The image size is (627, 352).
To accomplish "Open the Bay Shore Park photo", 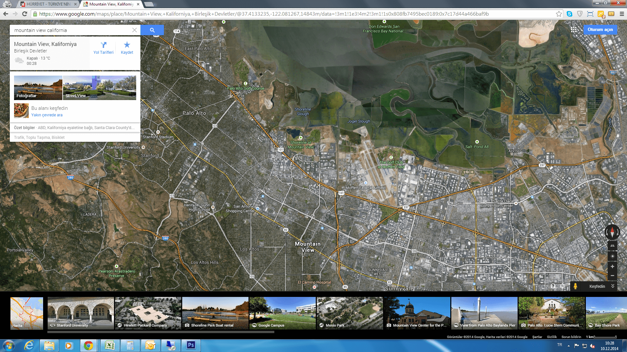I will [x=606, y=313].
